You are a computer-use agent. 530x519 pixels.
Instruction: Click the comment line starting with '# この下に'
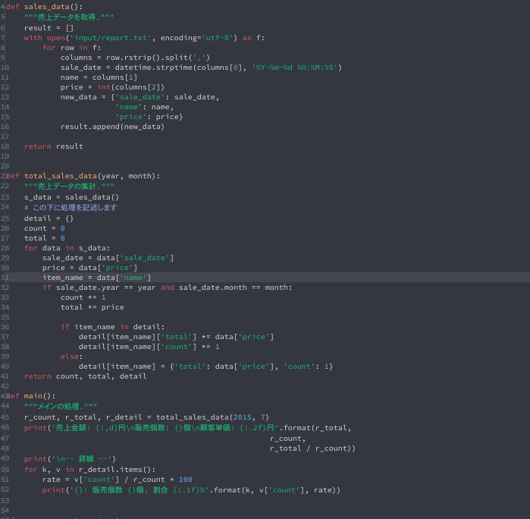click(71, 207)
